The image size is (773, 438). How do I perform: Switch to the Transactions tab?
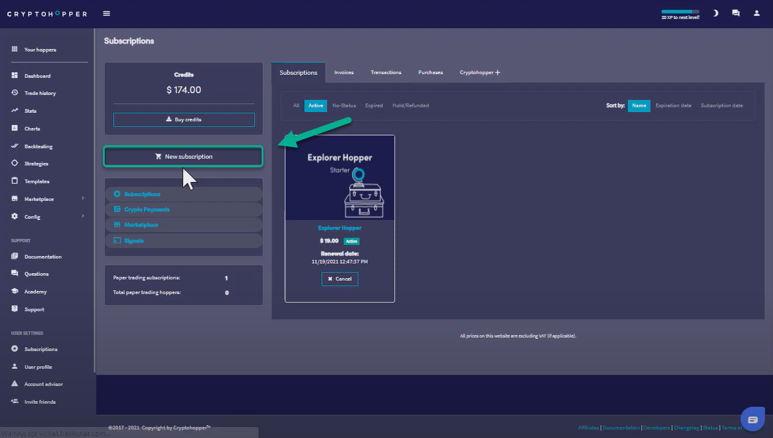386,72
